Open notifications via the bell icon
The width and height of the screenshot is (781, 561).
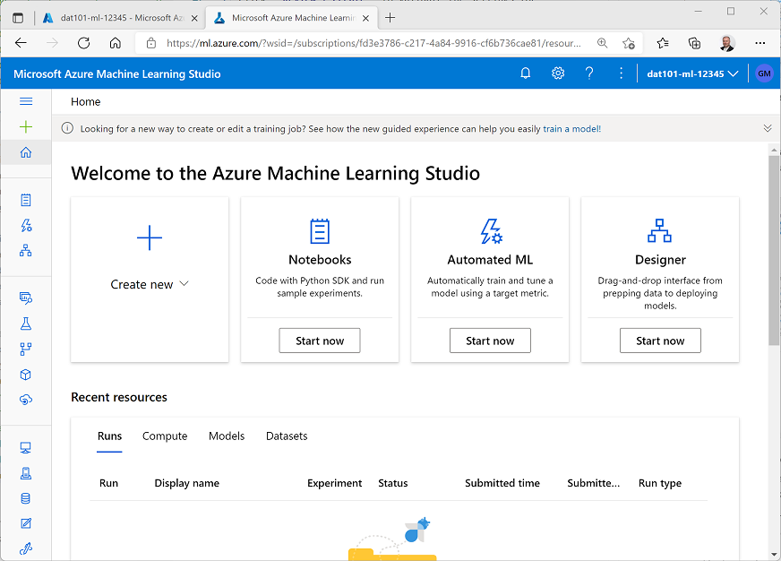point(525,73)
